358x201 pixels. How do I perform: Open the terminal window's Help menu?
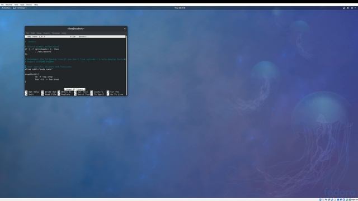click(64, 33)
